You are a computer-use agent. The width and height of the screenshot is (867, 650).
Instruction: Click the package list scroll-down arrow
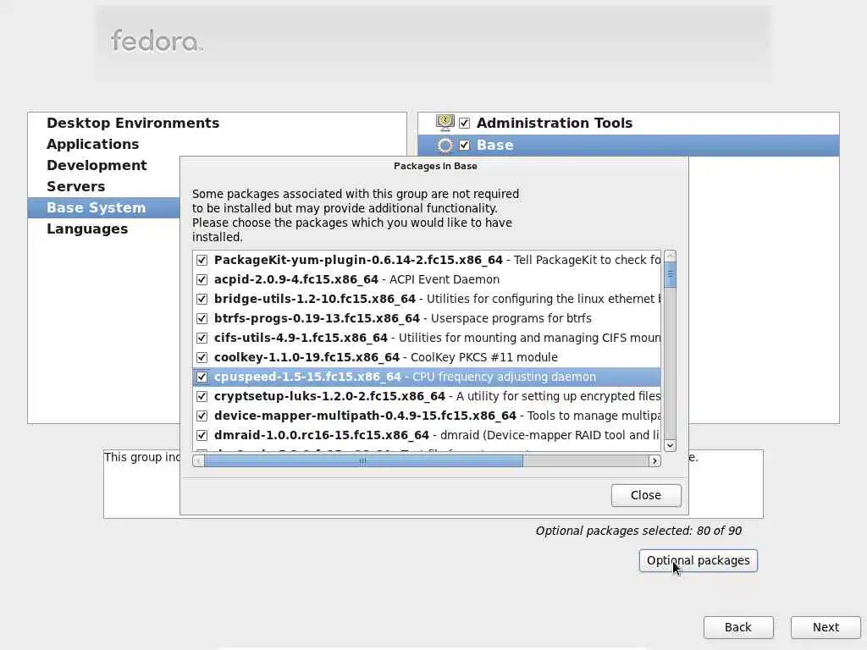[x=671, y=445]
